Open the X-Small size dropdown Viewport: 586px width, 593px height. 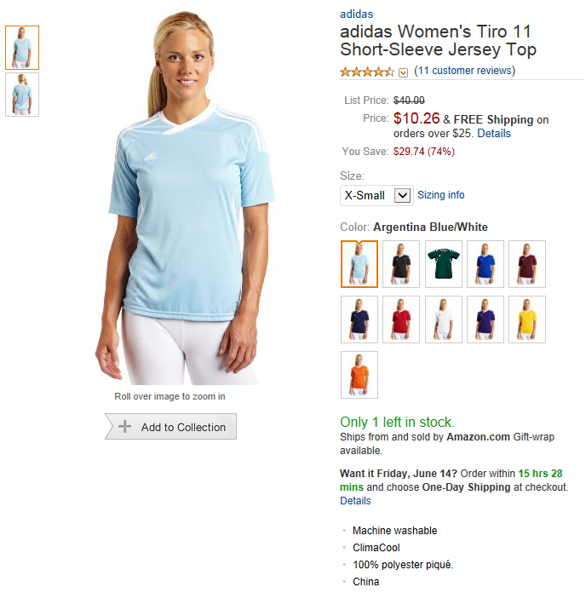[x=376, y=195]
